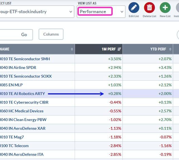The height and width of the screenshot is (160, 179).
Task: Click the sort icon in 1M PERF header
Action: click(119, 49)
